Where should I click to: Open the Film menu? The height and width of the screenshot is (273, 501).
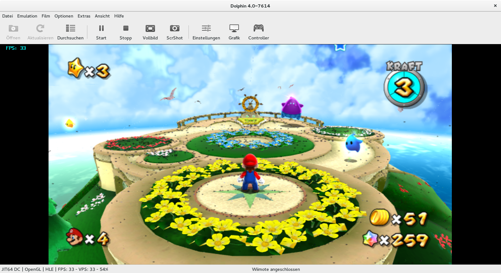[46, 16]
